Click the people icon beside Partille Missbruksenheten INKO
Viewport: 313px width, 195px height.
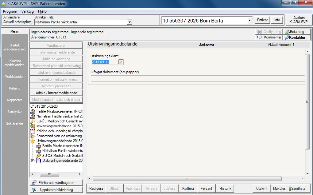coord(33,111)
